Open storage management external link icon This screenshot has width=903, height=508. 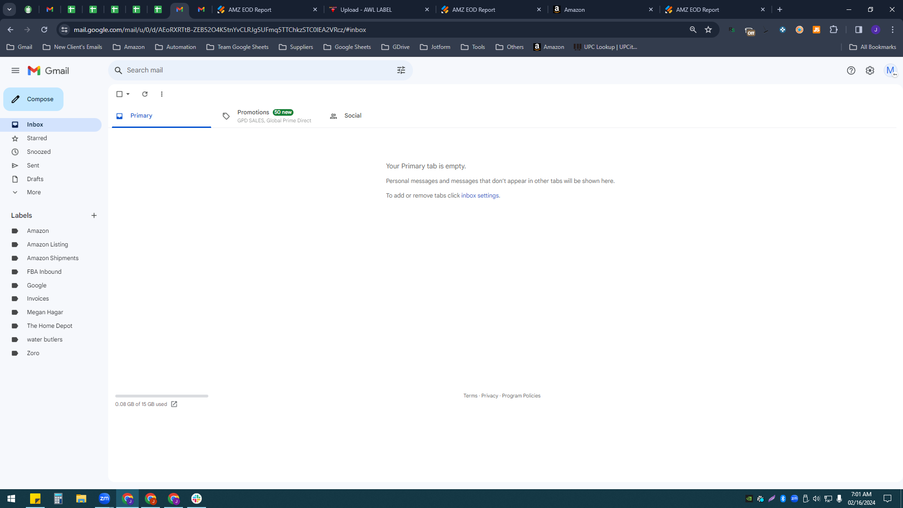pyautogui.click(x=174, y=405)
